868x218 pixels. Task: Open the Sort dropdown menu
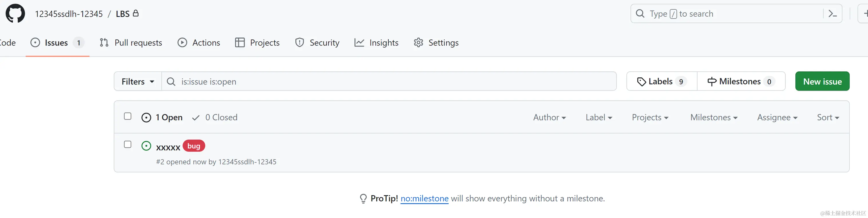[x=828, y=117]
